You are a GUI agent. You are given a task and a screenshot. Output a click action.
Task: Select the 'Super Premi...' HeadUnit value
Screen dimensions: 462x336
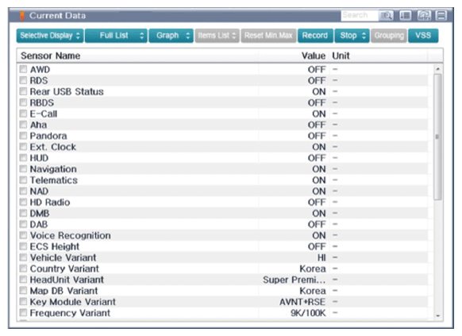295,280
